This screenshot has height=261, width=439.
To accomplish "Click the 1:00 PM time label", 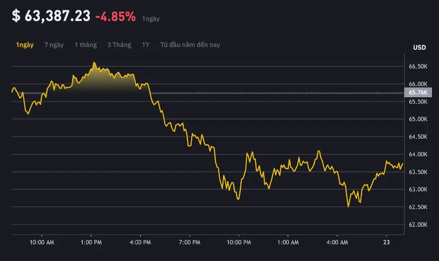I will tap(91, 242).
